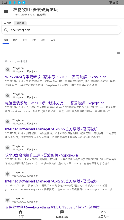This screenshot has height=220, width=124.
Task: Select the 学术 search category
Action: tap(34, 40)
